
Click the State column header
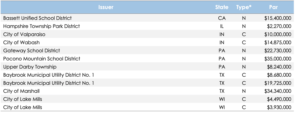pyautogui.click(x=222, y=7)
